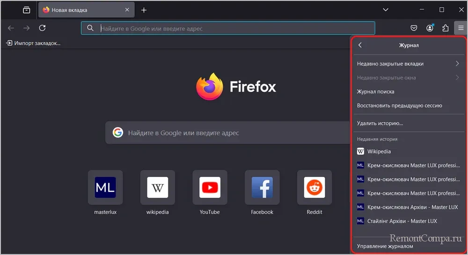Viewport: 468px width, 255px height.
Task: Click ML favicon beside Стайлінг Архіви
Action: pyautogui.click(x=360, y=221)
